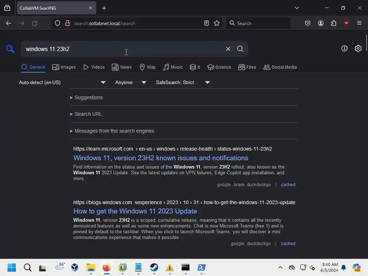Select the General search category tab

[x=33, y=67]
